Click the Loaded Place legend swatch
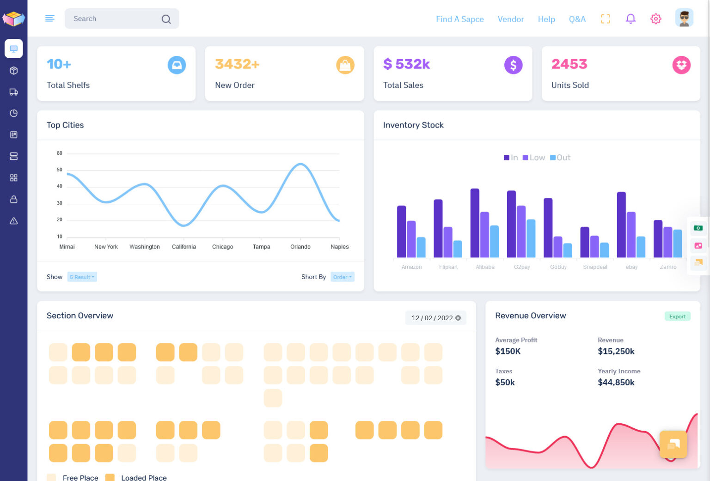This screenshot has width=710, height=481. (110, 477)
